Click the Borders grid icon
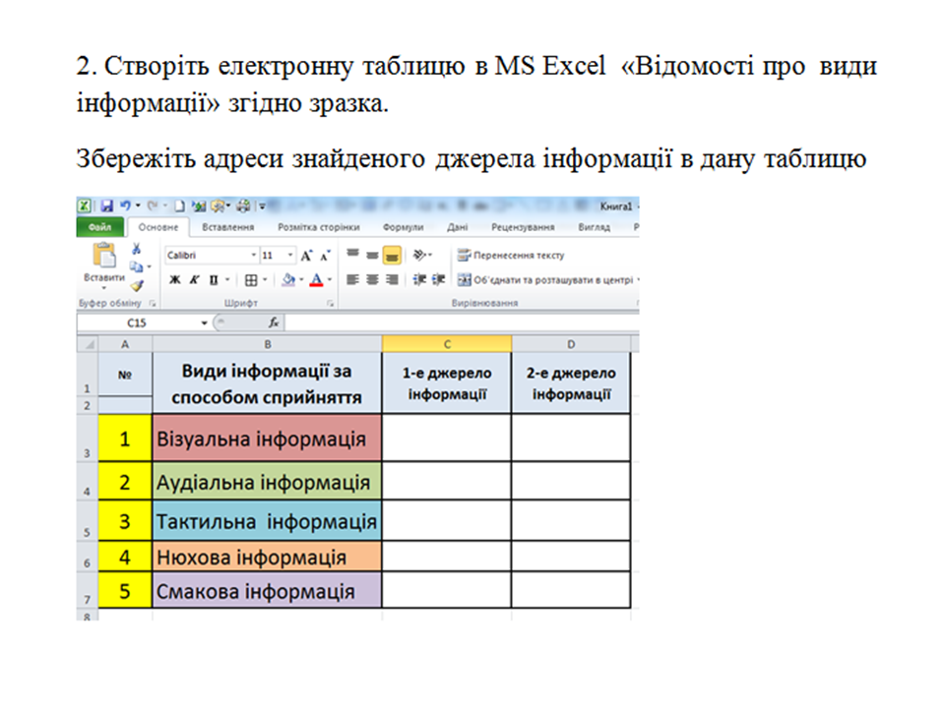This screenshot has height=708, width=945. pyautogui.click(x=251, y=280)
